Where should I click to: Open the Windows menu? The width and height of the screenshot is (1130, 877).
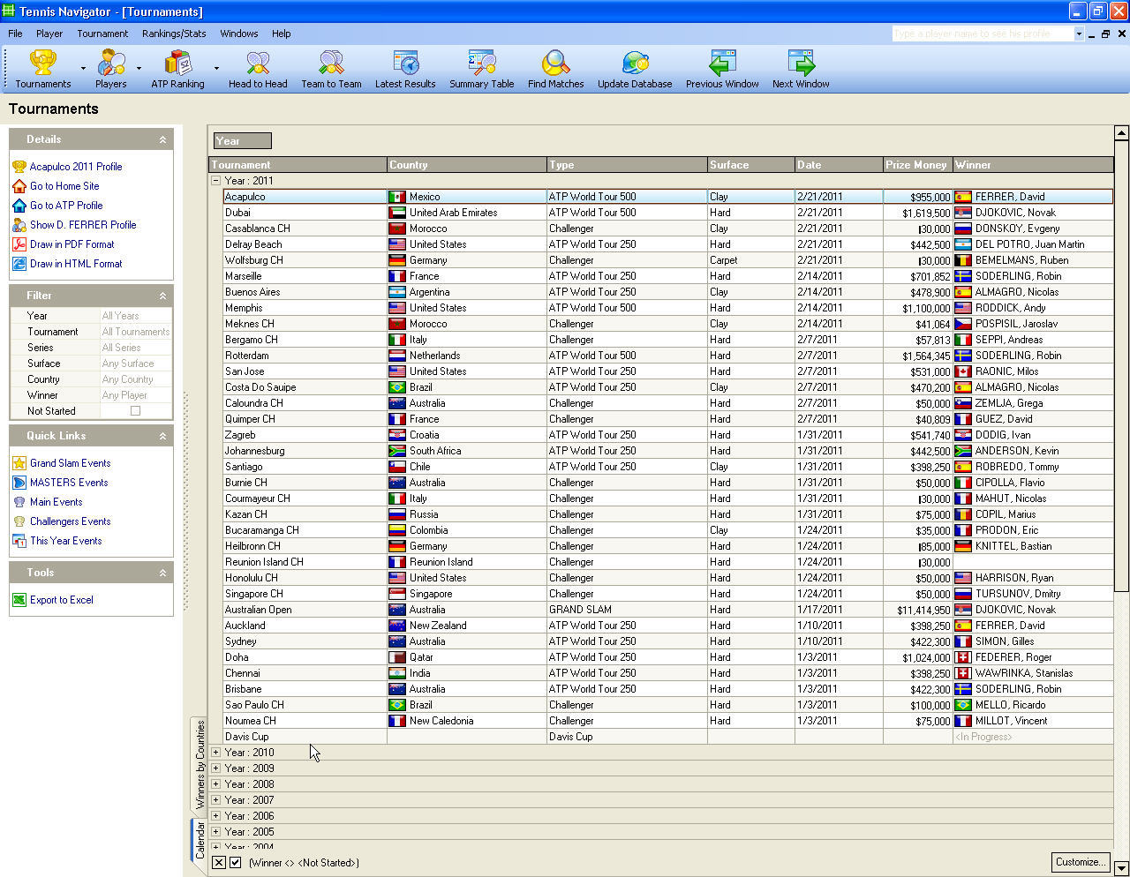tap(239, 34)
